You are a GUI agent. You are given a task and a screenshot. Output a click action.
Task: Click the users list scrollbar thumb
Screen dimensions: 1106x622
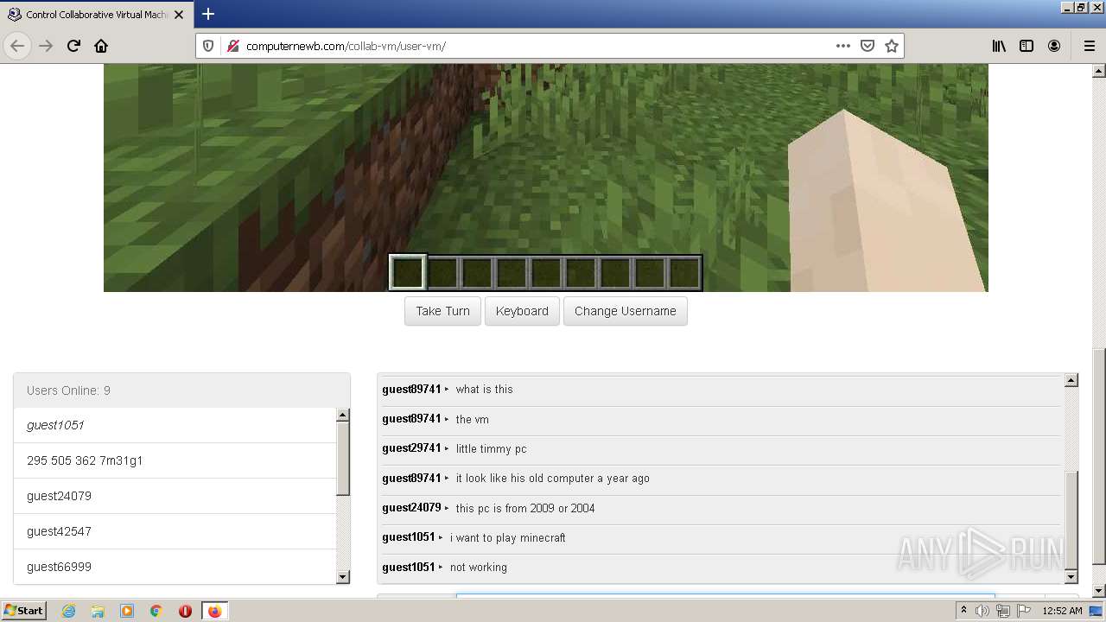tap(342, 459)
